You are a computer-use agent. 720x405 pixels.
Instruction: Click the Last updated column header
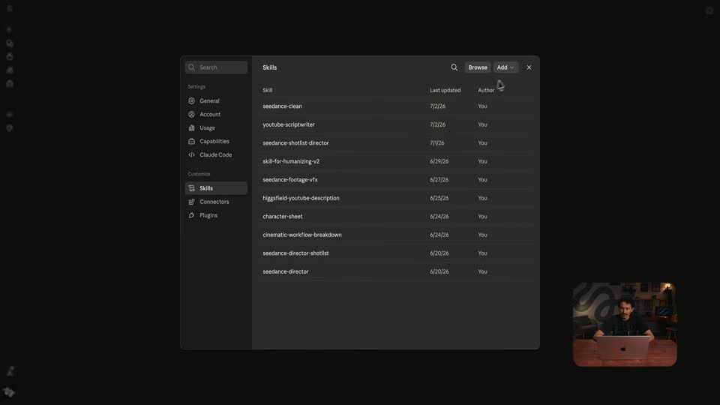[445, 91]
